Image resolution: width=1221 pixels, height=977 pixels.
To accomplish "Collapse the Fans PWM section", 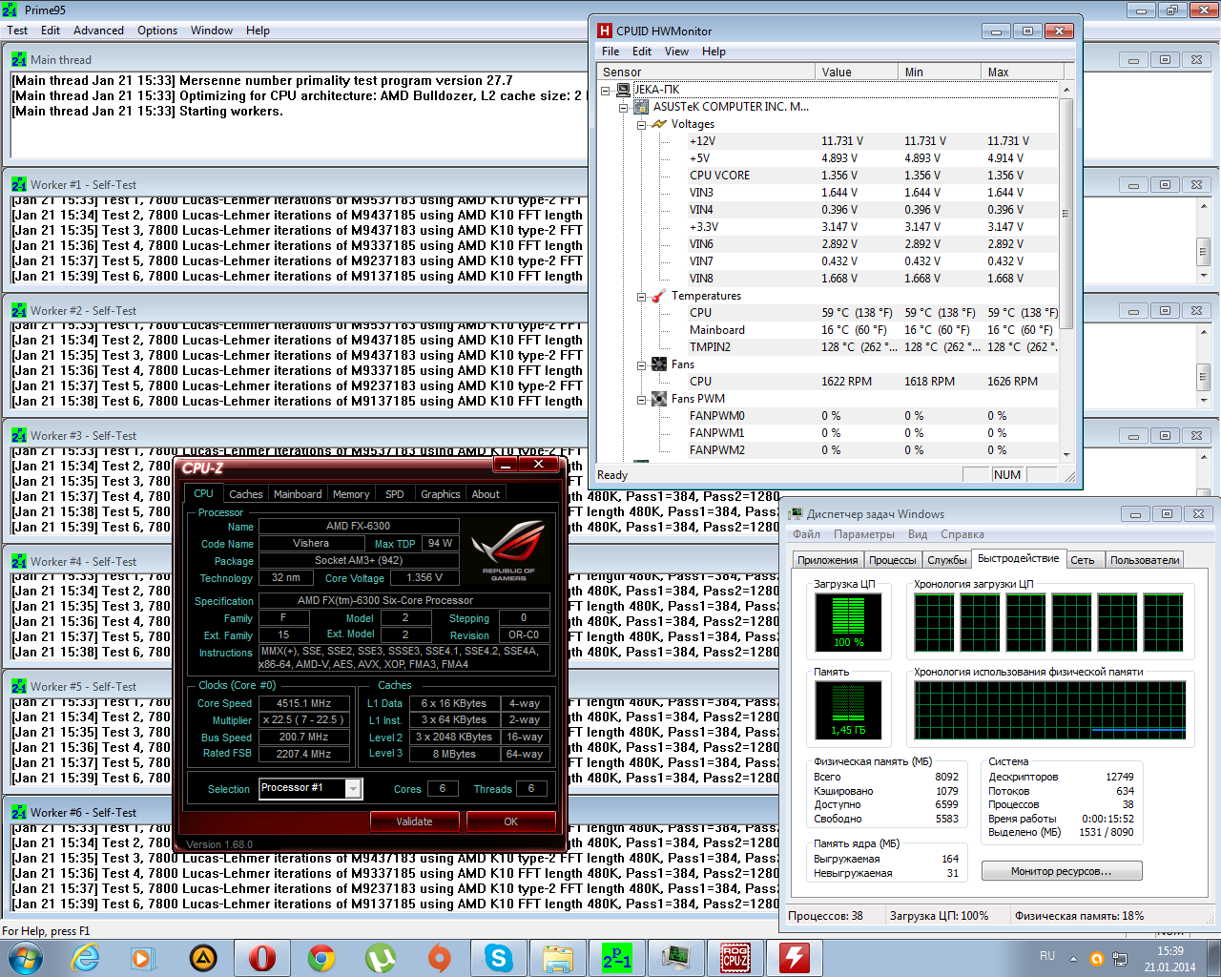I will point(642,400).
